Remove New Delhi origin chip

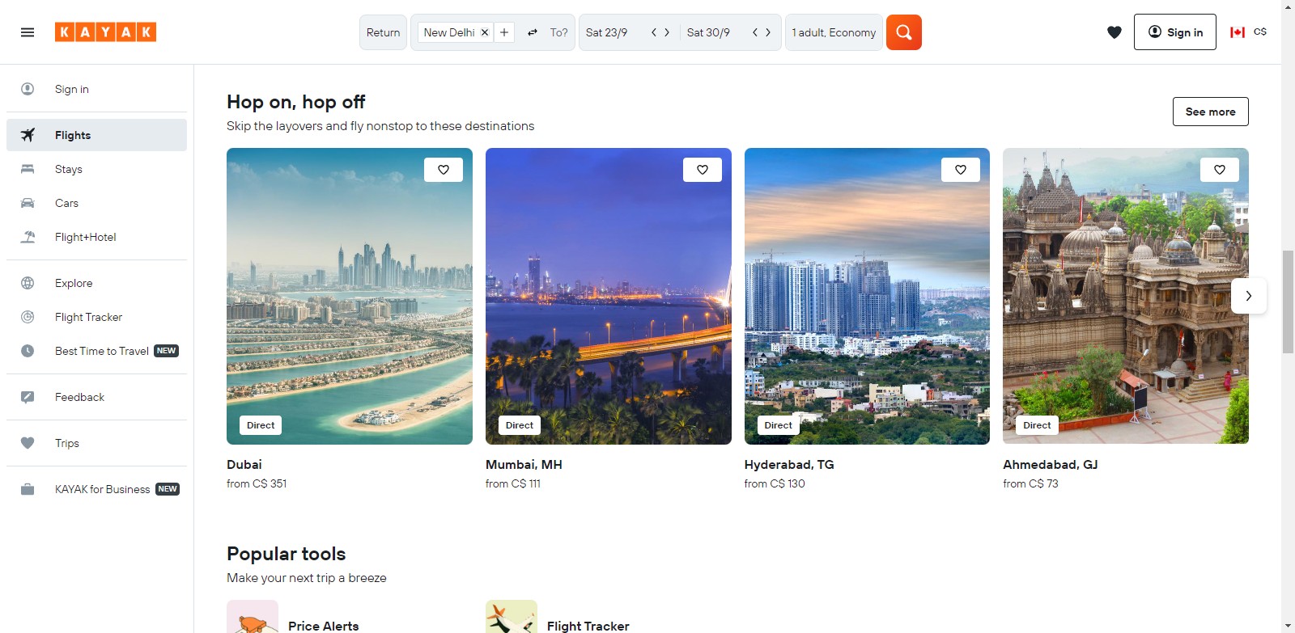485,32
